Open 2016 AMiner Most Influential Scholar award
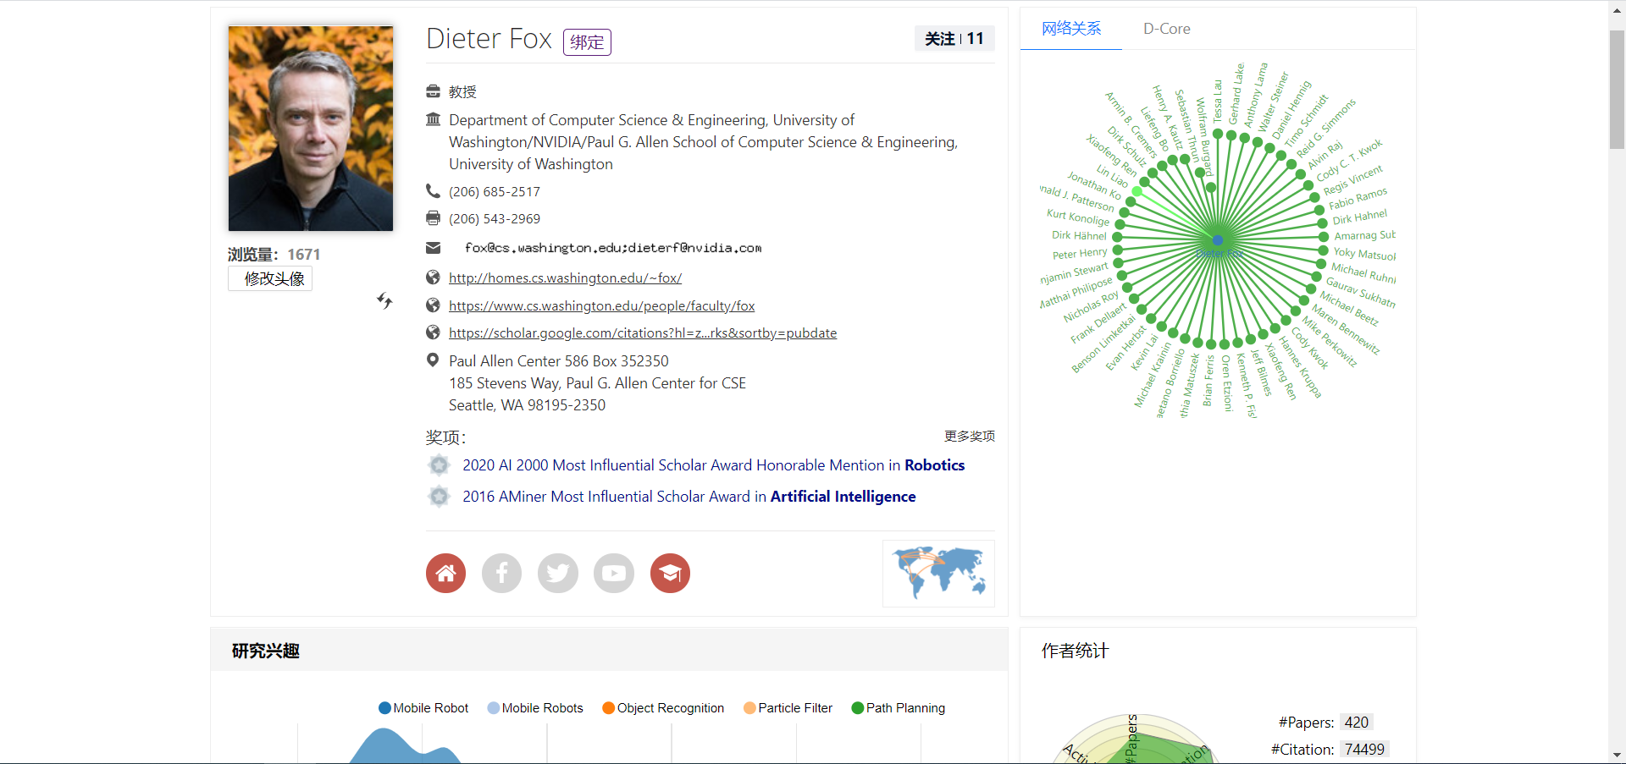This screenshot has width=1626, height=764. pos(689,497)
